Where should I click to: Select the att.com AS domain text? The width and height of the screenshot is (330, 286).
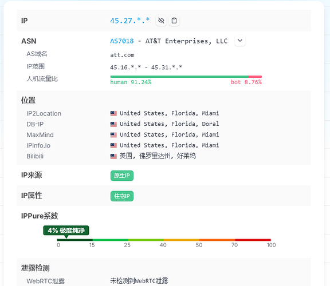122,55
